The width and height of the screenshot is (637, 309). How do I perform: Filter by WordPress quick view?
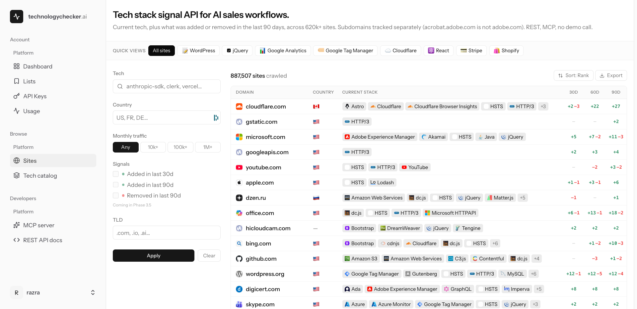[x=198, y=51]
